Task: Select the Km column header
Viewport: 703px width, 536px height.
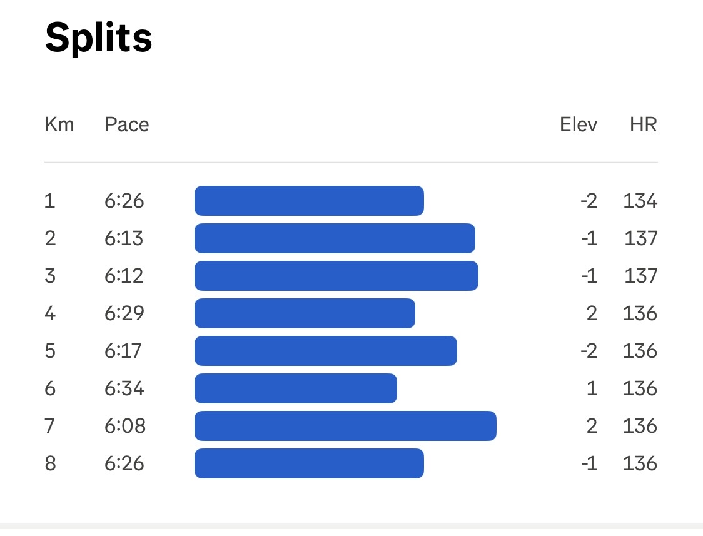Action: pos(59,124)
